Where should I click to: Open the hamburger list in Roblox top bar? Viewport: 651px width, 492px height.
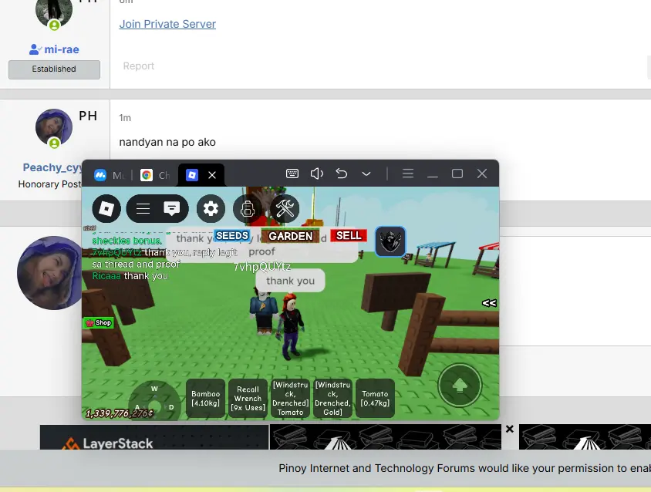coord(143,208)
